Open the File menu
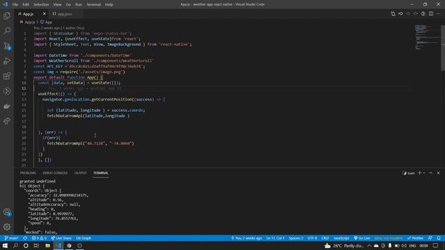Image resolution: width=445 pixels, height=250 pixels. click(15, 5)
